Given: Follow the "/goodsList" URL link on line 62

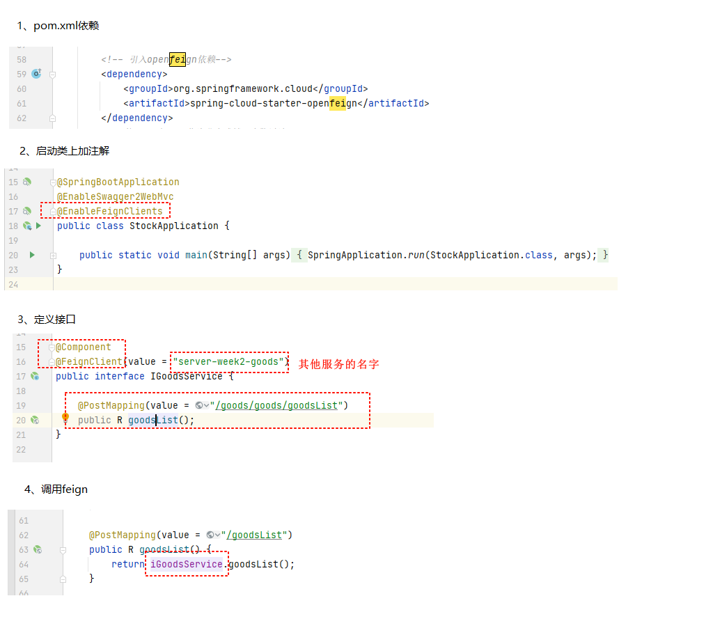Looking at the screenshot, I should [x=254, y=535].
